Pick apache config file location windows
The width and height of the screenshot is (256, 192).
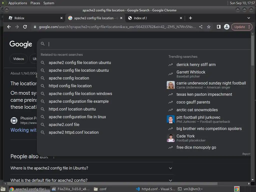tap(80, 94)
